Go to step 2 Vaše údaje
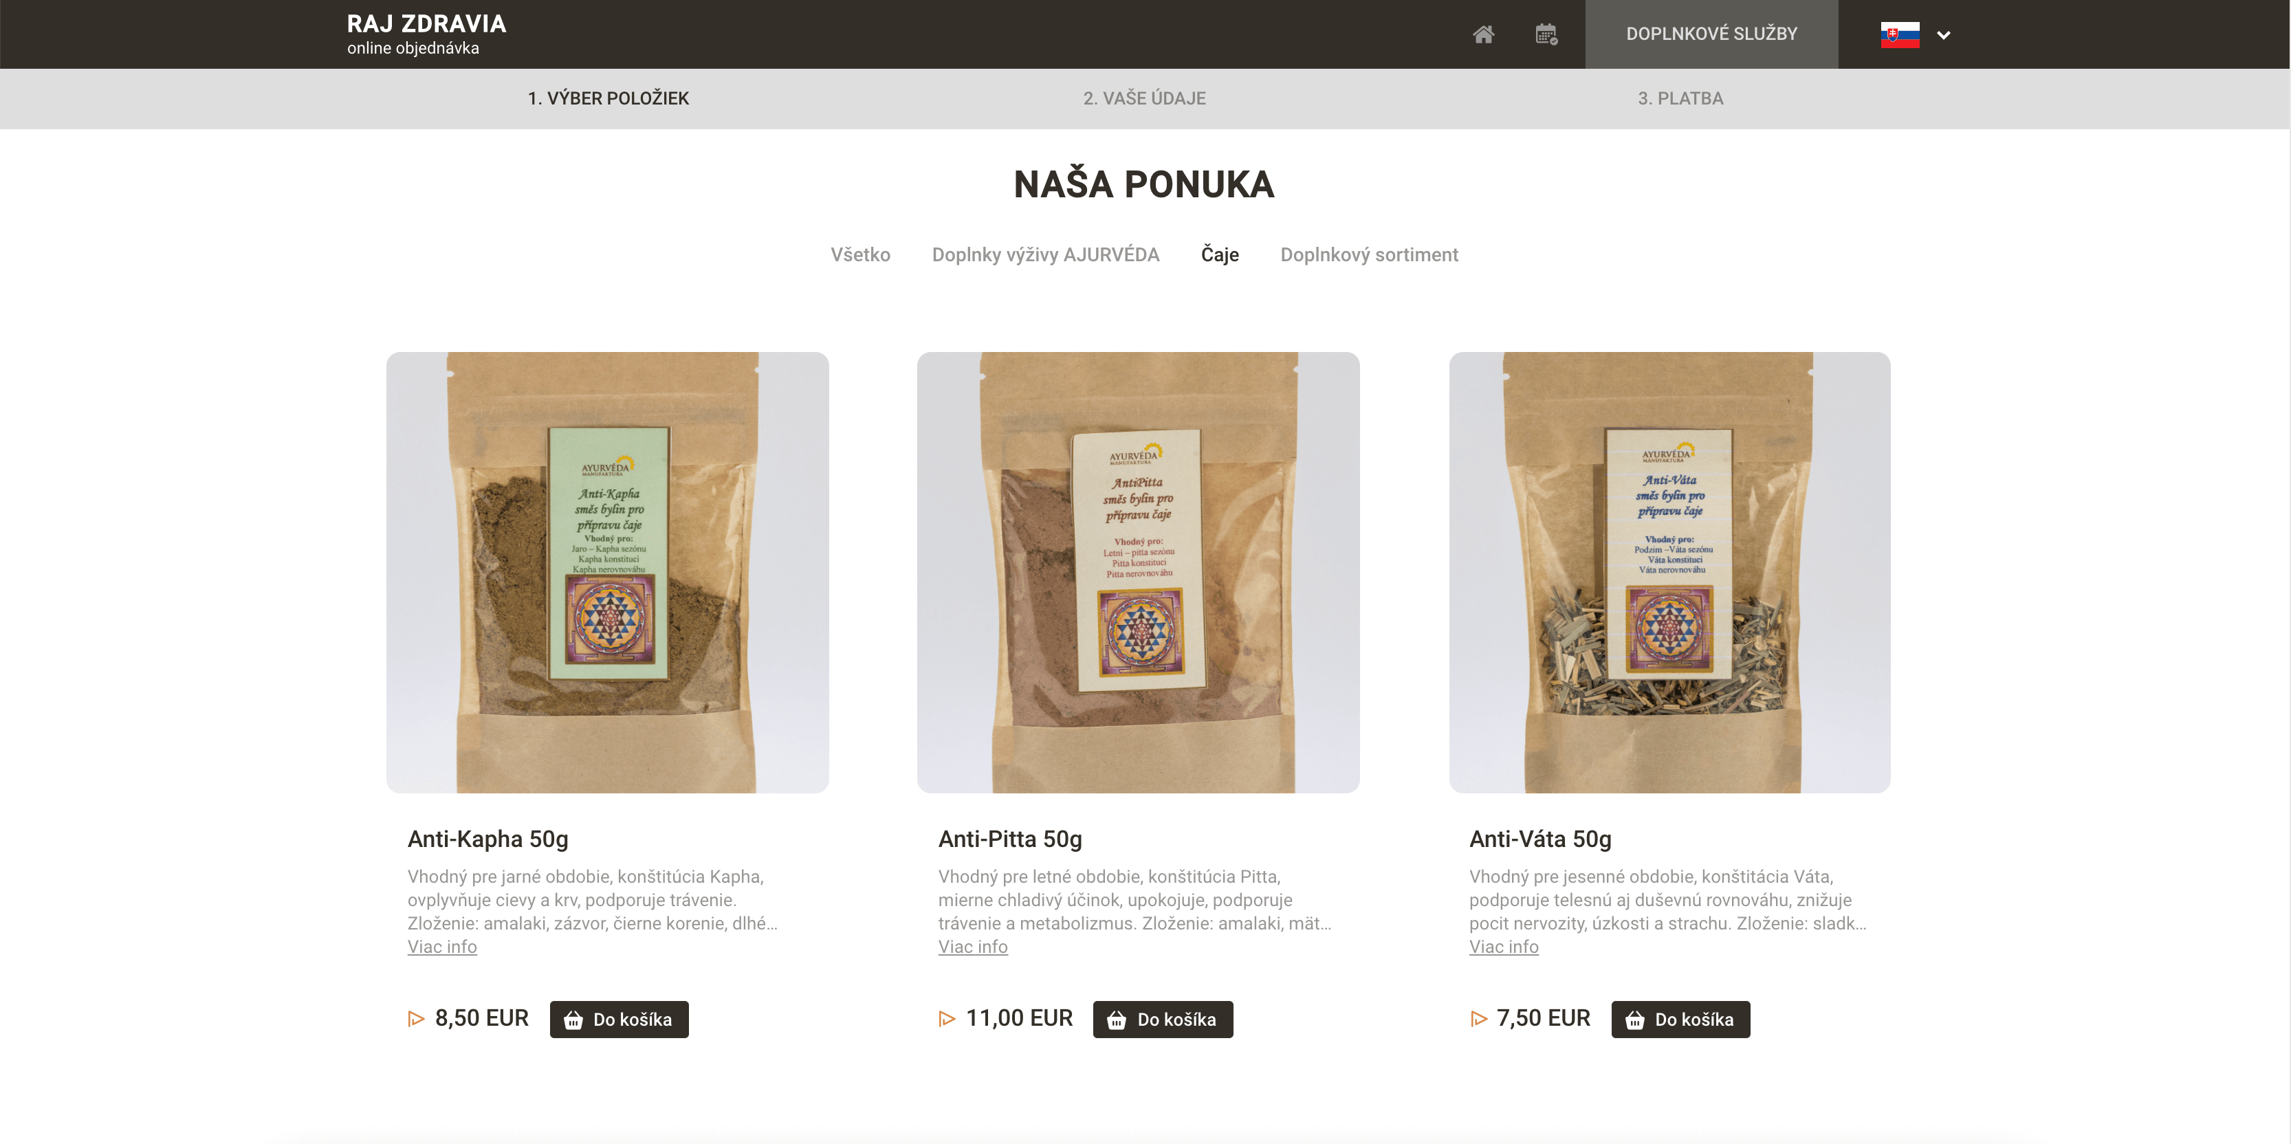The width and height of the screenshot is (2291, 1144). (x=1143, y=99)
